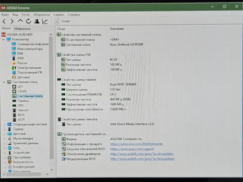
Task: Open the Файл menu
Action: pos(5,15)
